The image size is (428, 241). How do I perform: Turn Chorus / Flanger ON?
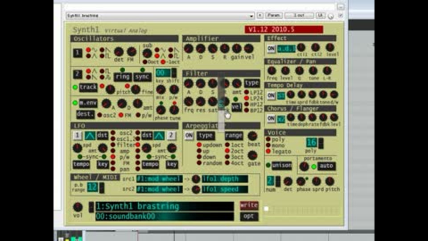(271, 119)
